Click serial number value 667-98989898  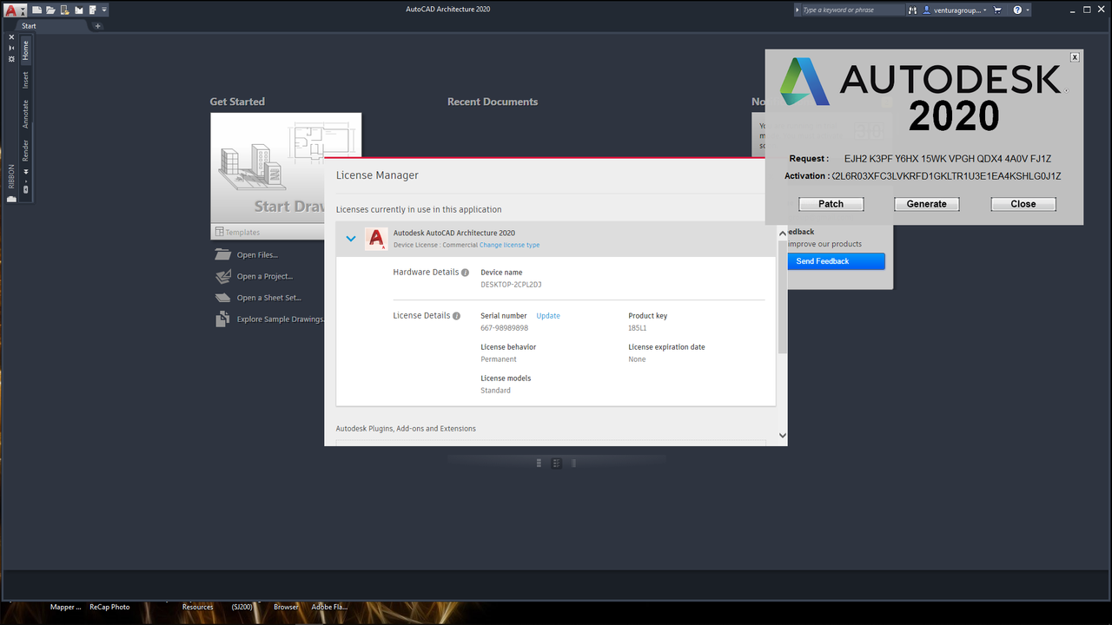505,328
